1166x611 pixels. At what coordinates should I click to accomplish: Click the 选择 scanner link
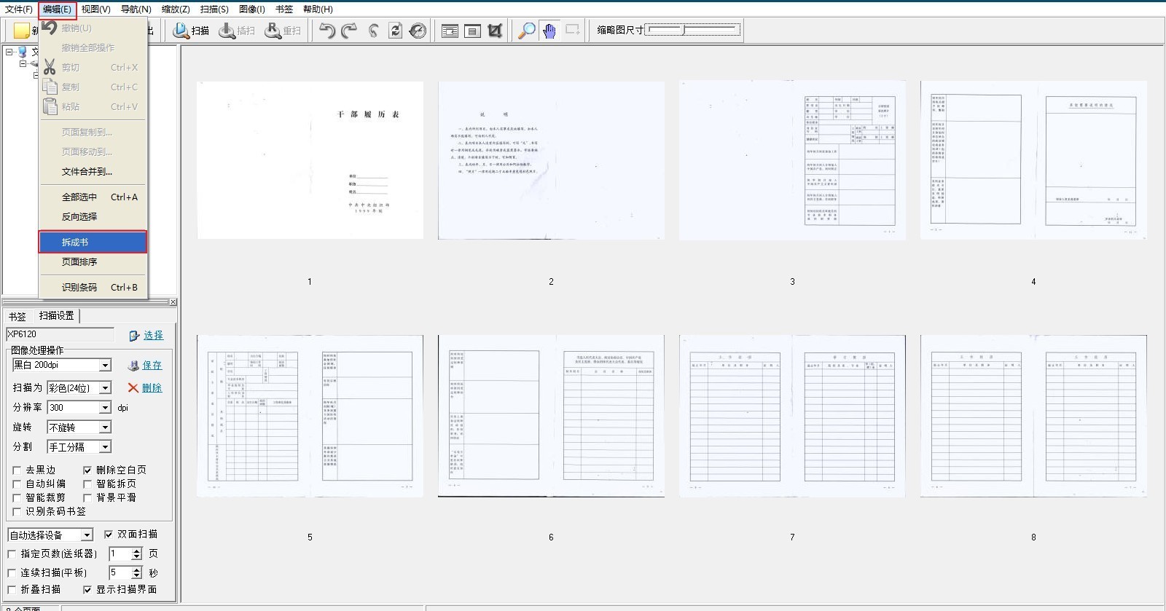153,336
